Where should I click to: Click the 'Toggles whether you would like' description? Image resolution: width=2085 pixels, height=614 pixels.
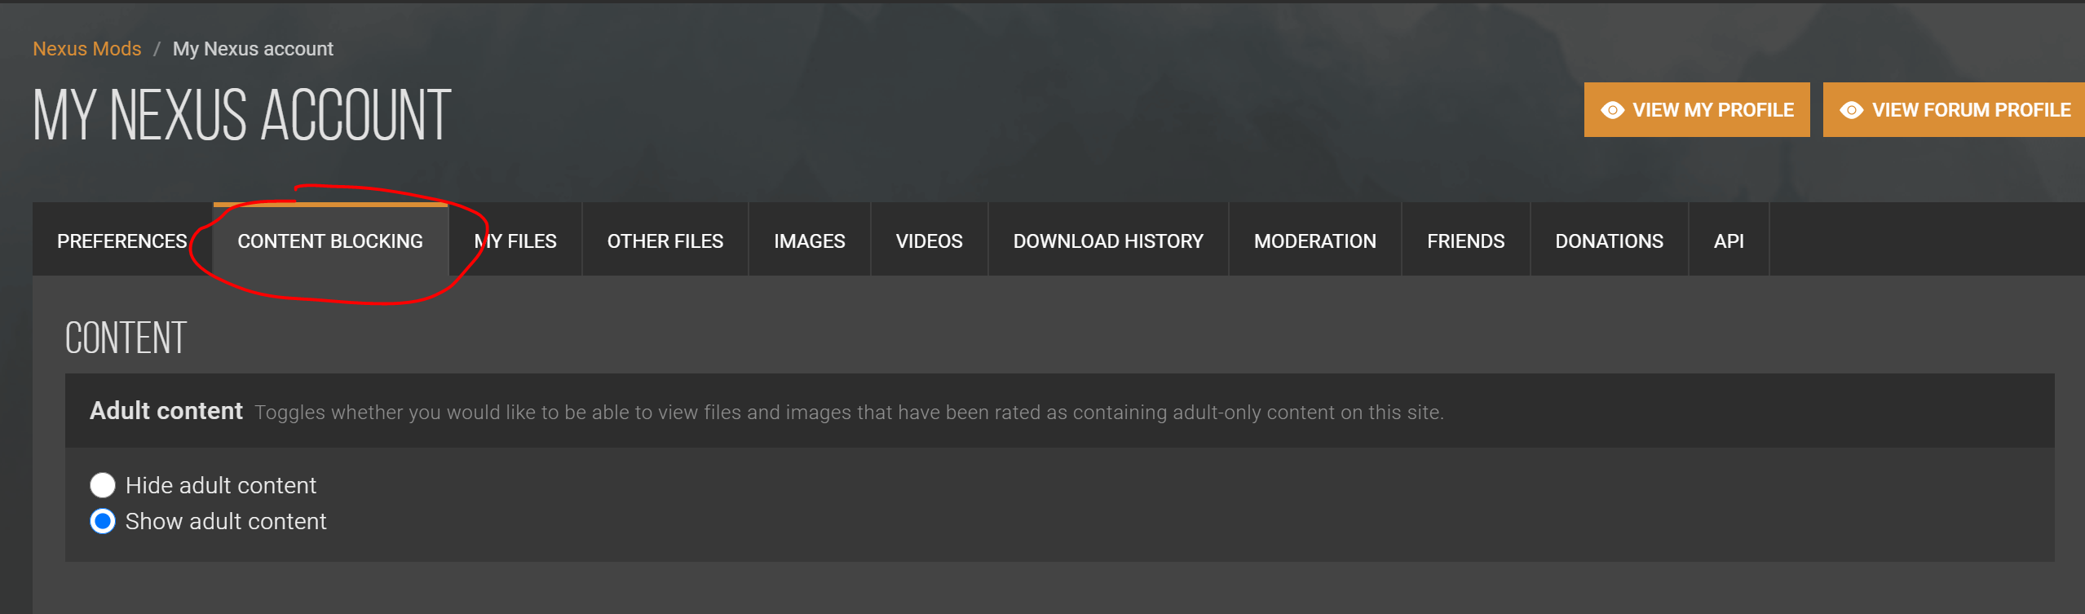click(x=849, y=413)
